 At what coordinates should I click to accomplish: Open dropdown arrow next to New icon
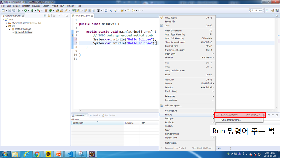click(6, 11)
